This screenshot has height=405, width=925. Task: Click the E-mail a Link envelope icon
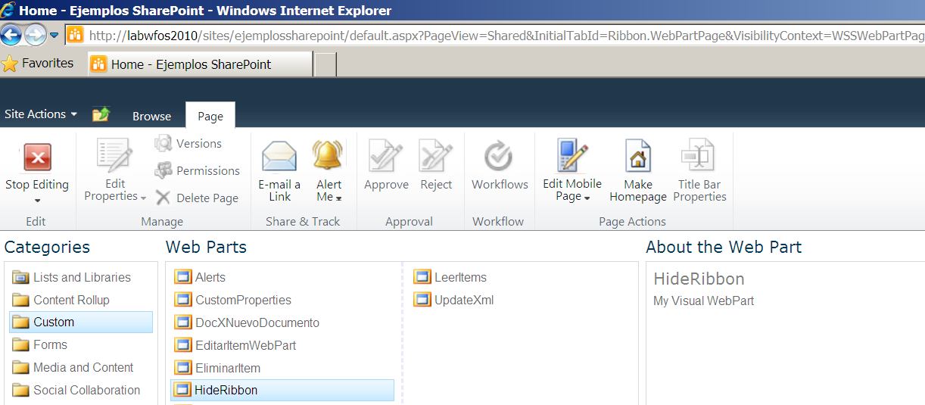279,157
